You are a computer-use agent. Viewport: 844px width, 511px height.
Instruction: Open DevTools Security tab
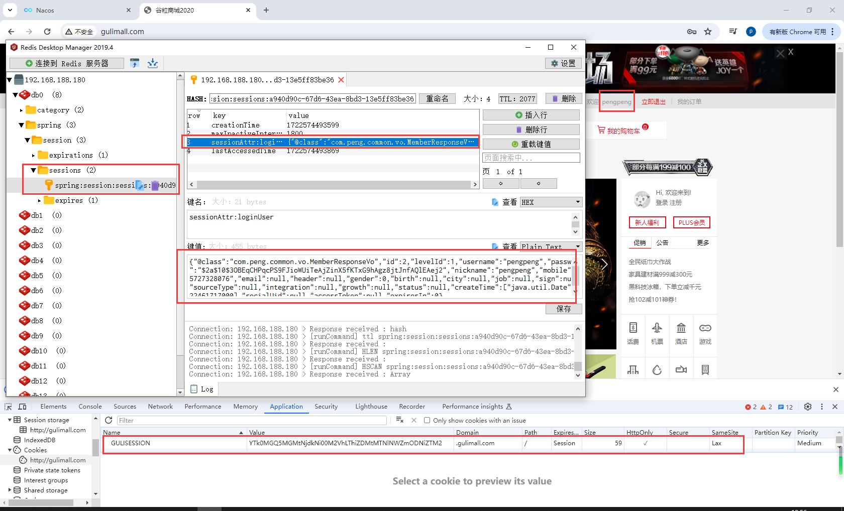(x=326, y=407)
